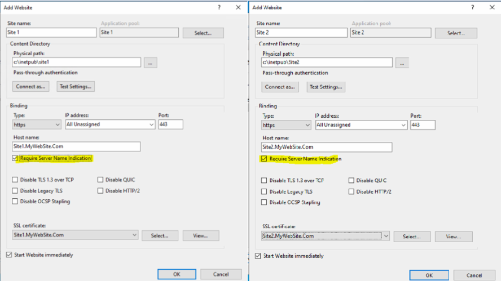The width and height of the screenshot is (501, 281).
Task: Click Test Settings in Site 2 dialog
Action: click(326, 87)
